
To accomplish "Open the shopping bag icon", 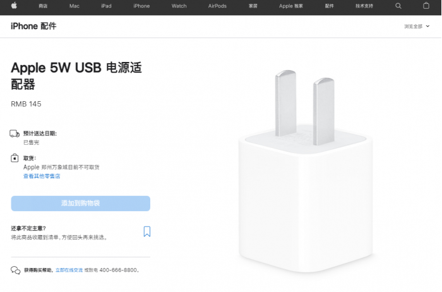I will pos(426,6).
